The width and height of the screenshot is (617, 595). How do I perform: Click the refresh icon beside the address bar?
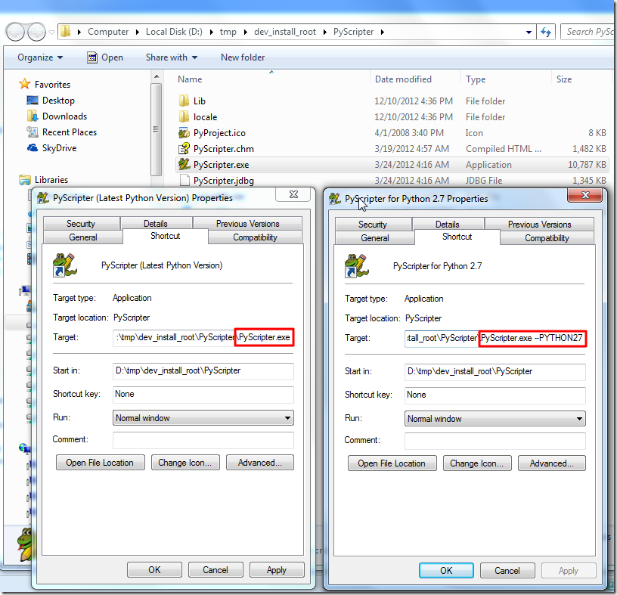546,32
